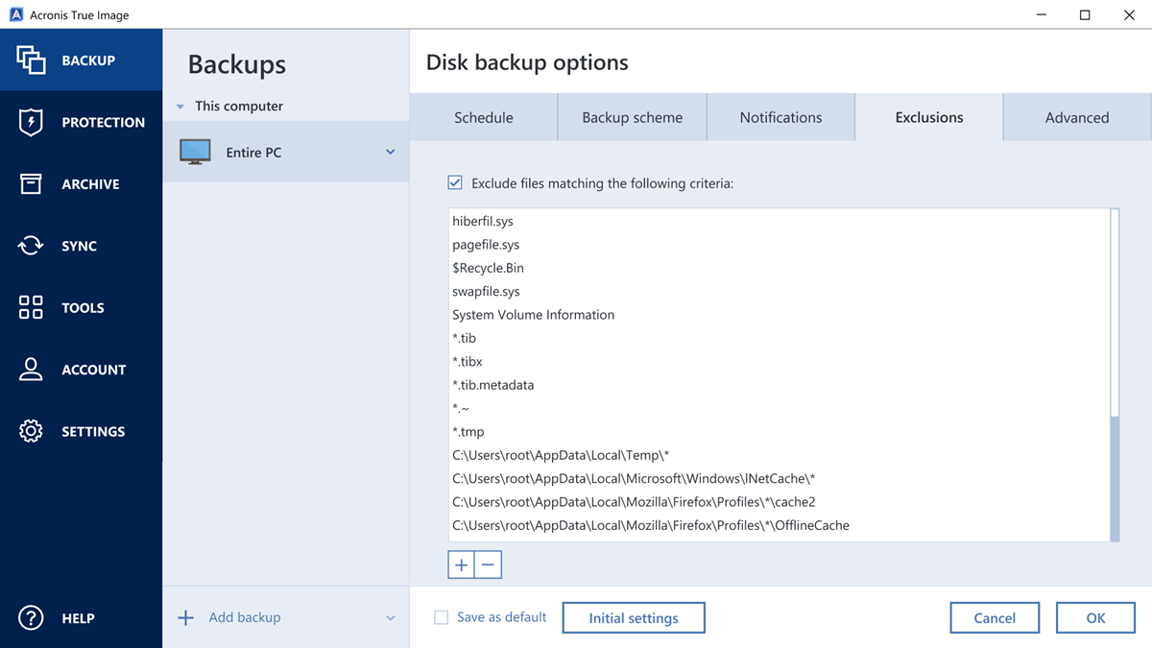The image size is (1152, 648).
Task: Expand the Entire PC backup chevron
Action: point(391,152)
